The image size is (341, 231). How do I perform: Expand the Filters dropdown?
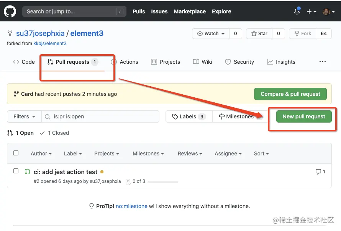[x=25, y=116]
